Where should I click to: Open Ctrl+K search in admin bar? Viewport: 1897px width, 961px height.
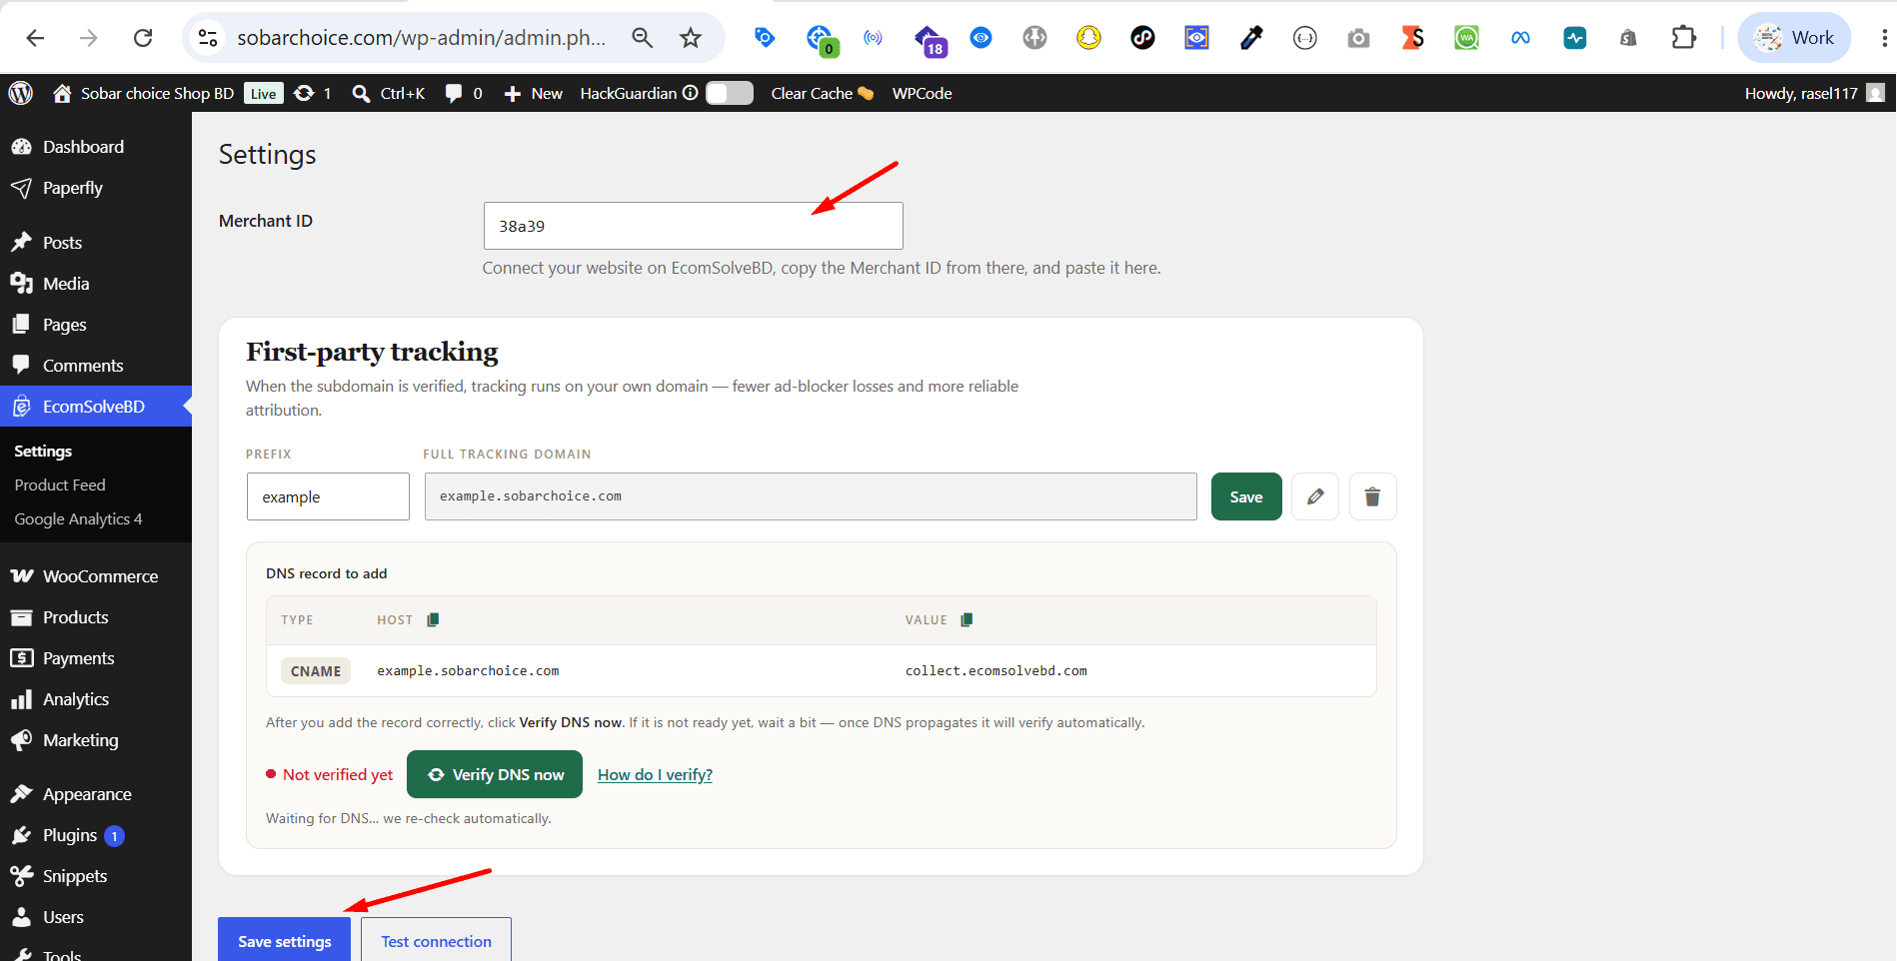coord(389,93)
